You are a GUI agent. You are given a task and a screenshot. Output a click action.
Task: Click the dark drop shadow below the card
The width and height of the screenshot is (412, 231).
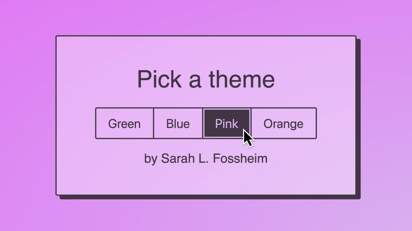(x=210, y=197)
